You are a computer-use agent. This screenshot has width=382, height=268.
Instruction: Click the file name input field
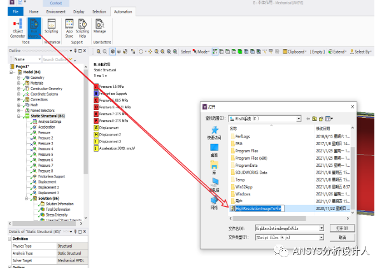coord(287,229)
